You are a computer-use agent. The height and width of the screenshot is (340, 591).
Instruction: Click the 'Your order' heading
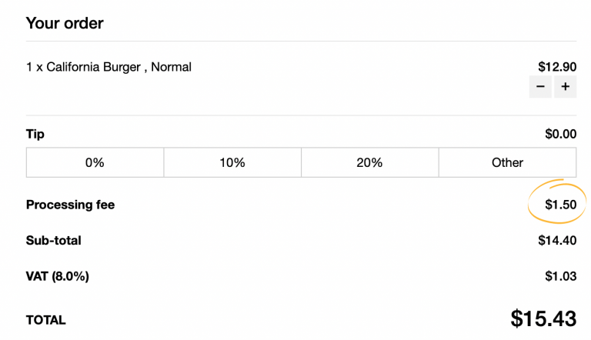(65, 23)
